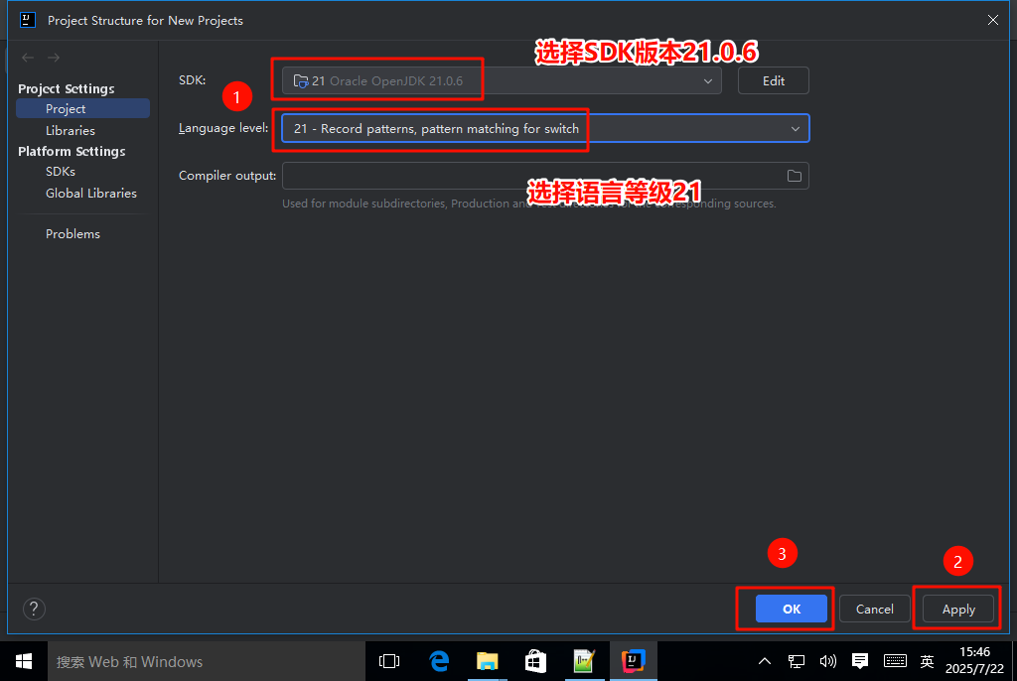Open File Explorer from the taskbar

[487, 661]
